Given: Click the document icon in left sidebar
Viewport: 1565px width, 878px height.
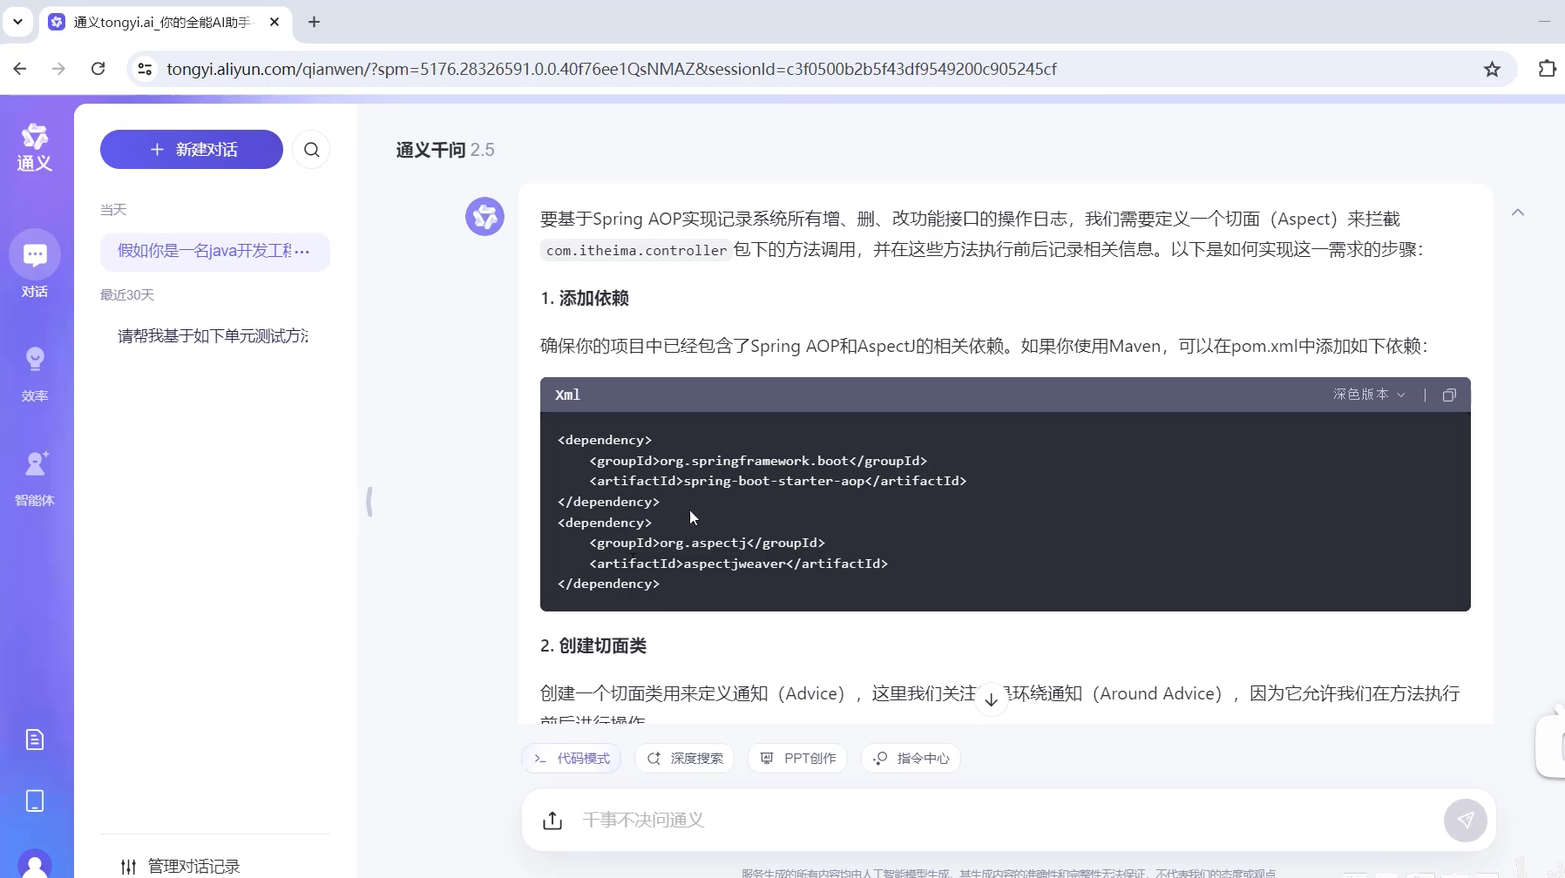Looking at the screenshot, I should coord(35,740).
